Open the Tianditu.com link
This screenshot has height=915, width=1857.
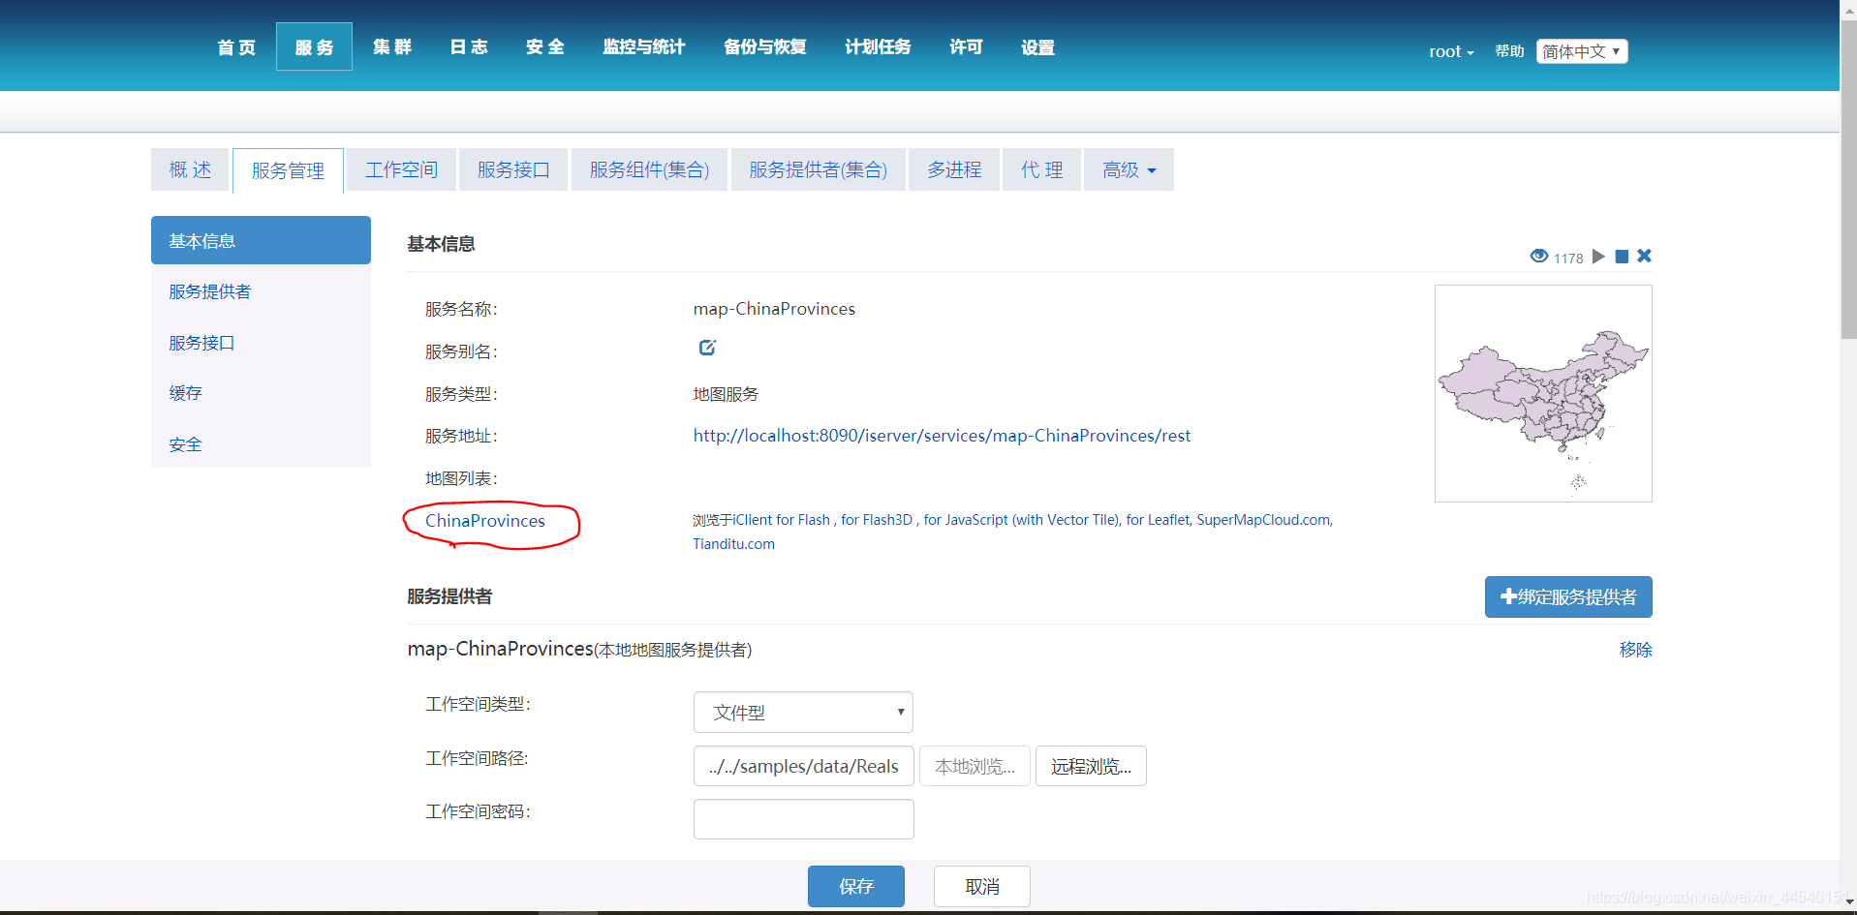click(x=733, y=544)
